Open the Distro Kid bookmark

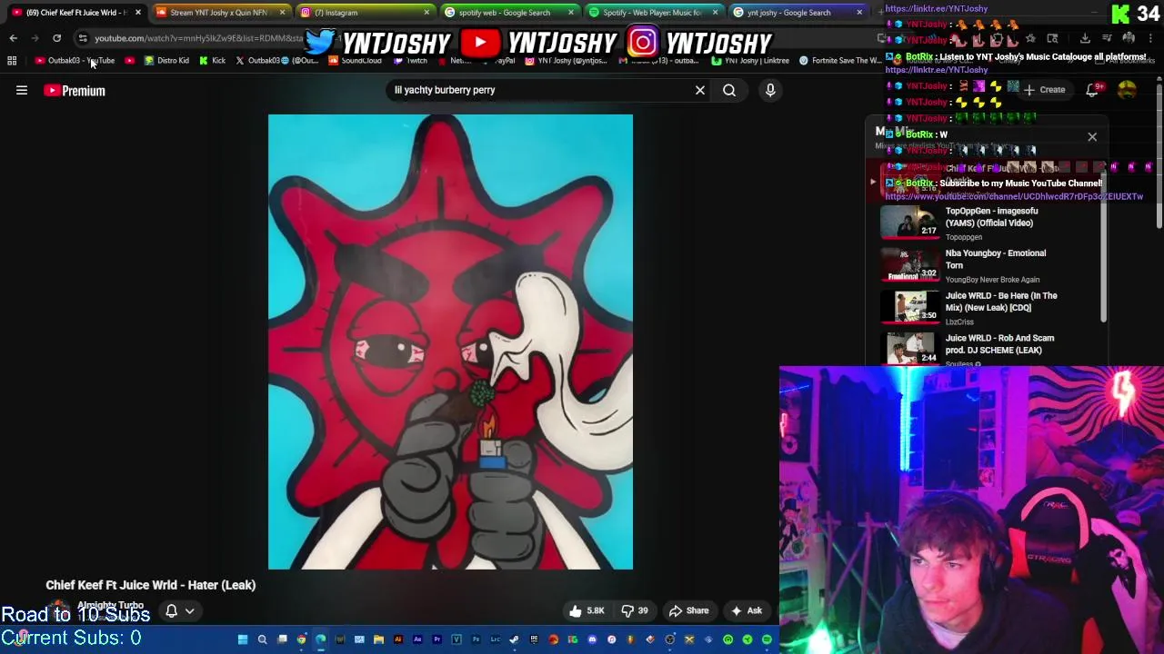(x=166, y=61)
